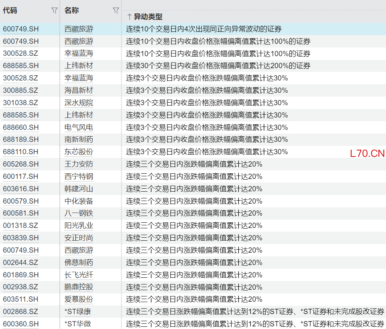Open stock code 688189.SH

coord(21,139)
